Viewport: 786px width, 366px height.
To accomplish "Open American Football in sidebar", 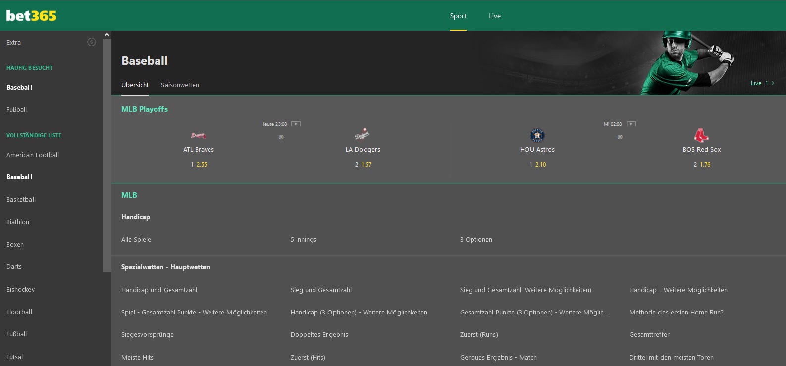I will (33, 155).
